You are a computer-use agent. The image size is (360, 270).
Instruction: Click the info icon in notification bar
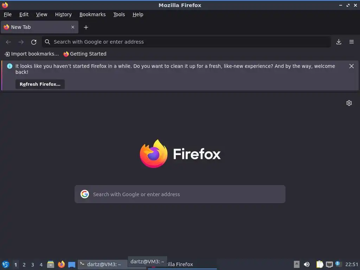9,66
